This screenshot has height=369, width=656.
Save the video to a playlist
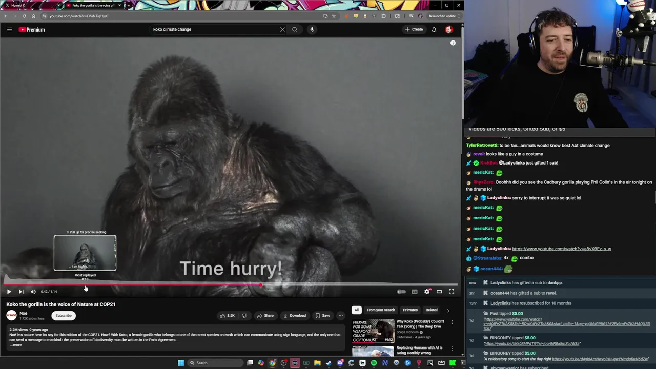(323, 316)
